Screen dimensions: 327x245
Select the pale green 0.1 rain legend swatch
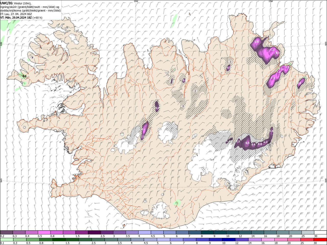pos(7,240)
